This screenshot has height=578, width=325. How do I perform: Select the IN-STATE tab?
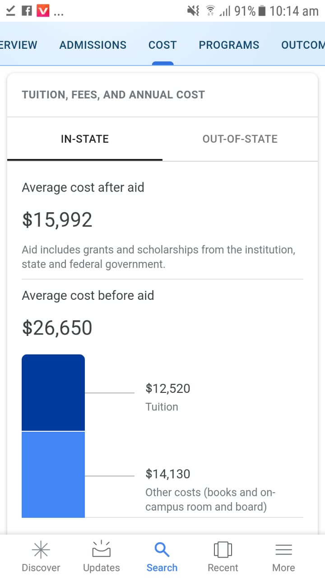coord(85,139)
